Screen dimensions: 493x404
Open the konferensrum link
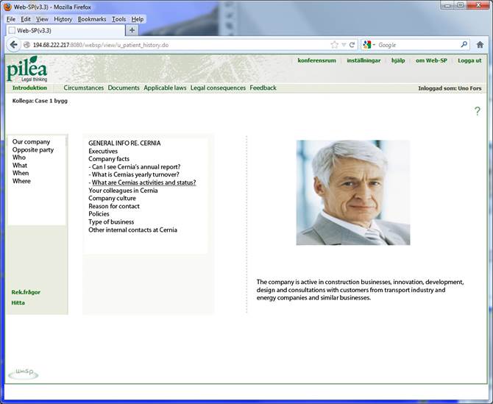(316, 60)
